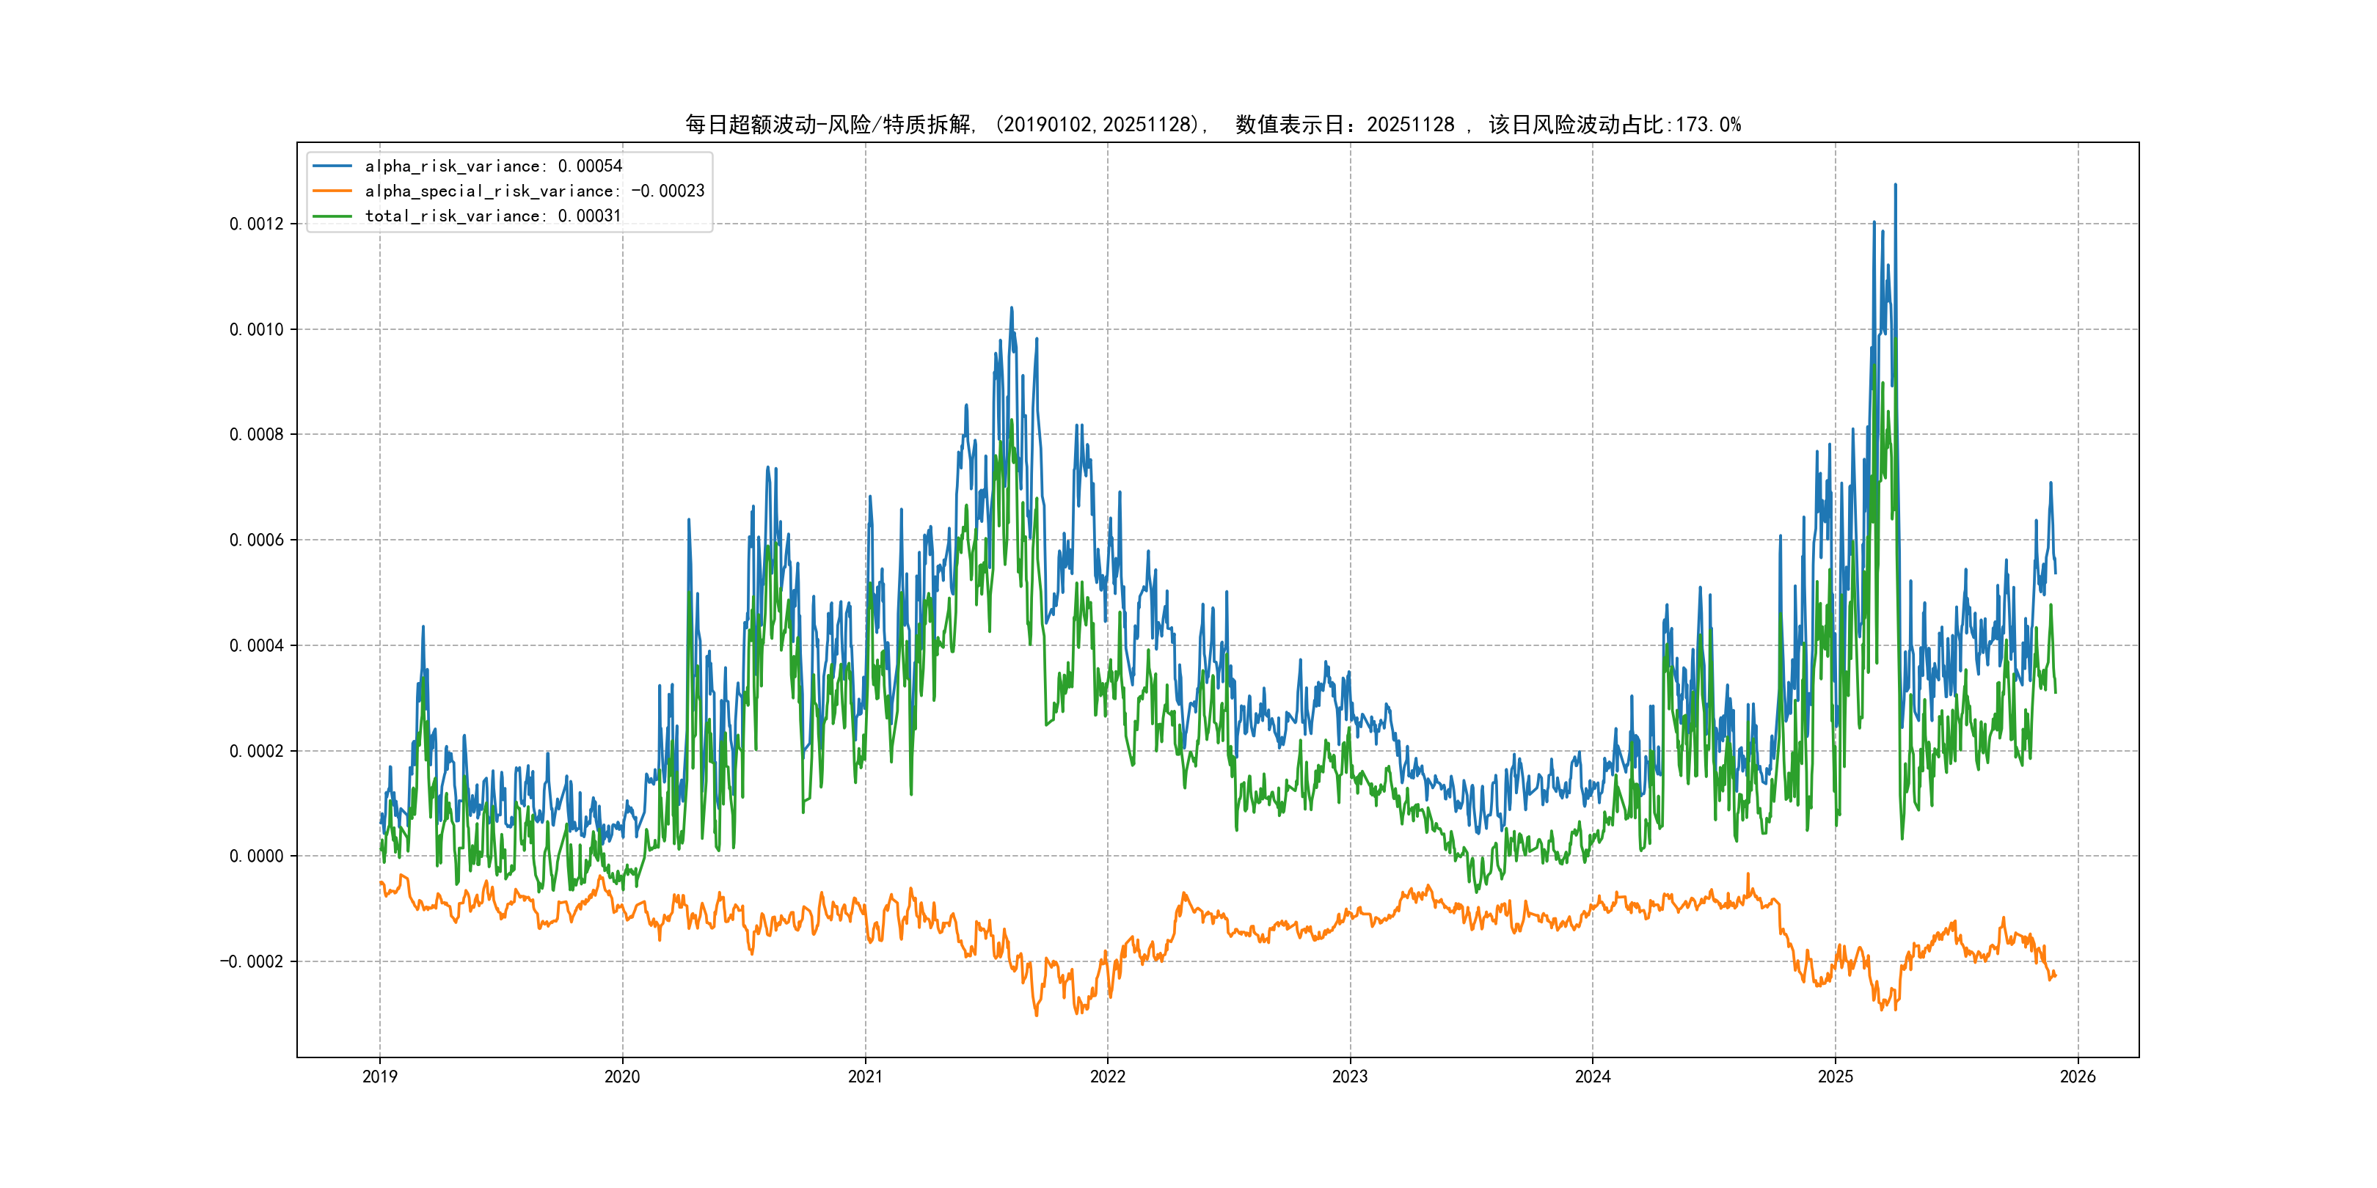
Task: Click the 0.0012 y-axis tick label
Action: click(257, 224)
